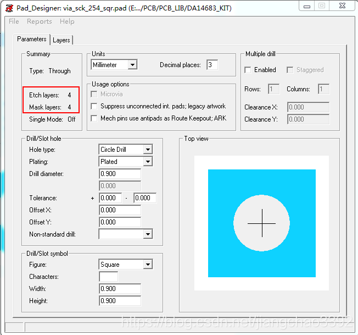The height and width of the screenshot is (335, 358).
Task: Open the Plating dropdown
Action: (147, 162)
